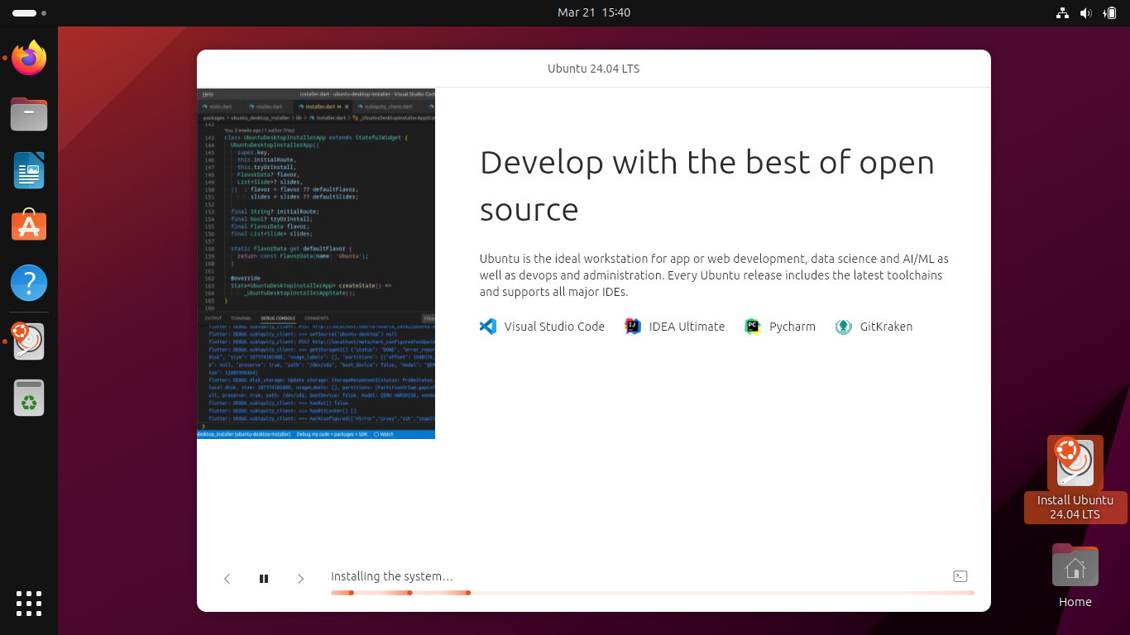Image resolution: width=1130 pixels, height=635 pixels.
Task: Go back to the previous slide
Action: click(x=227, y=579)
